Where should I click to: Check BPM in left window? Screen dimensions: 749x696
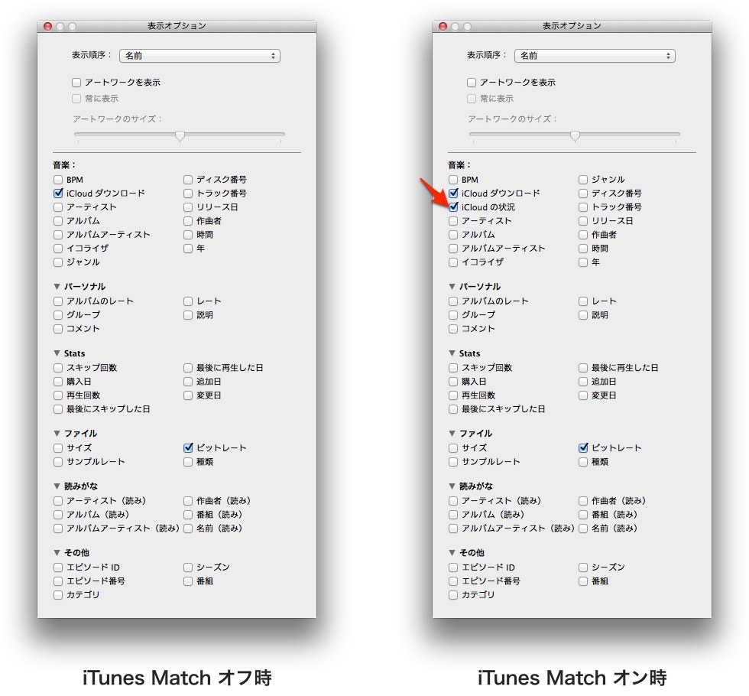click(x=58, y=180)
